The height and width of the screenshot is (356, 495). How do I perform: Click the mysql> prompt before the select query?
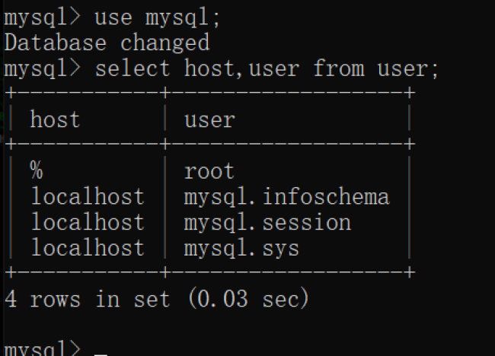(42, 68)
